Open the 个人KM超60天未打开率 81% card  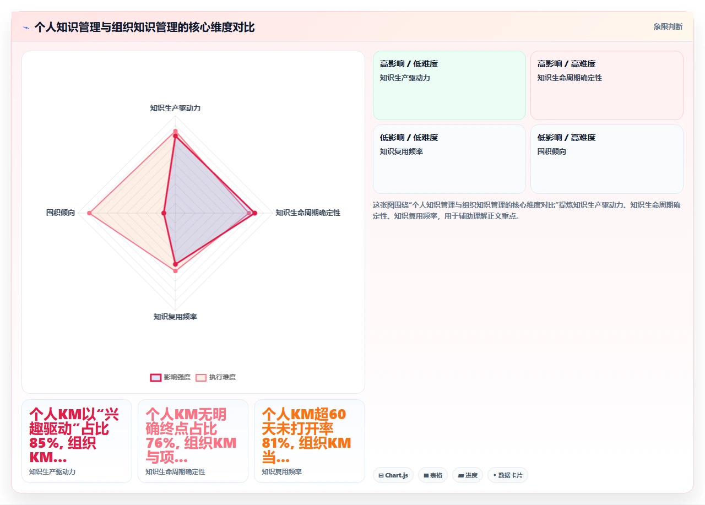pos(309,441)
